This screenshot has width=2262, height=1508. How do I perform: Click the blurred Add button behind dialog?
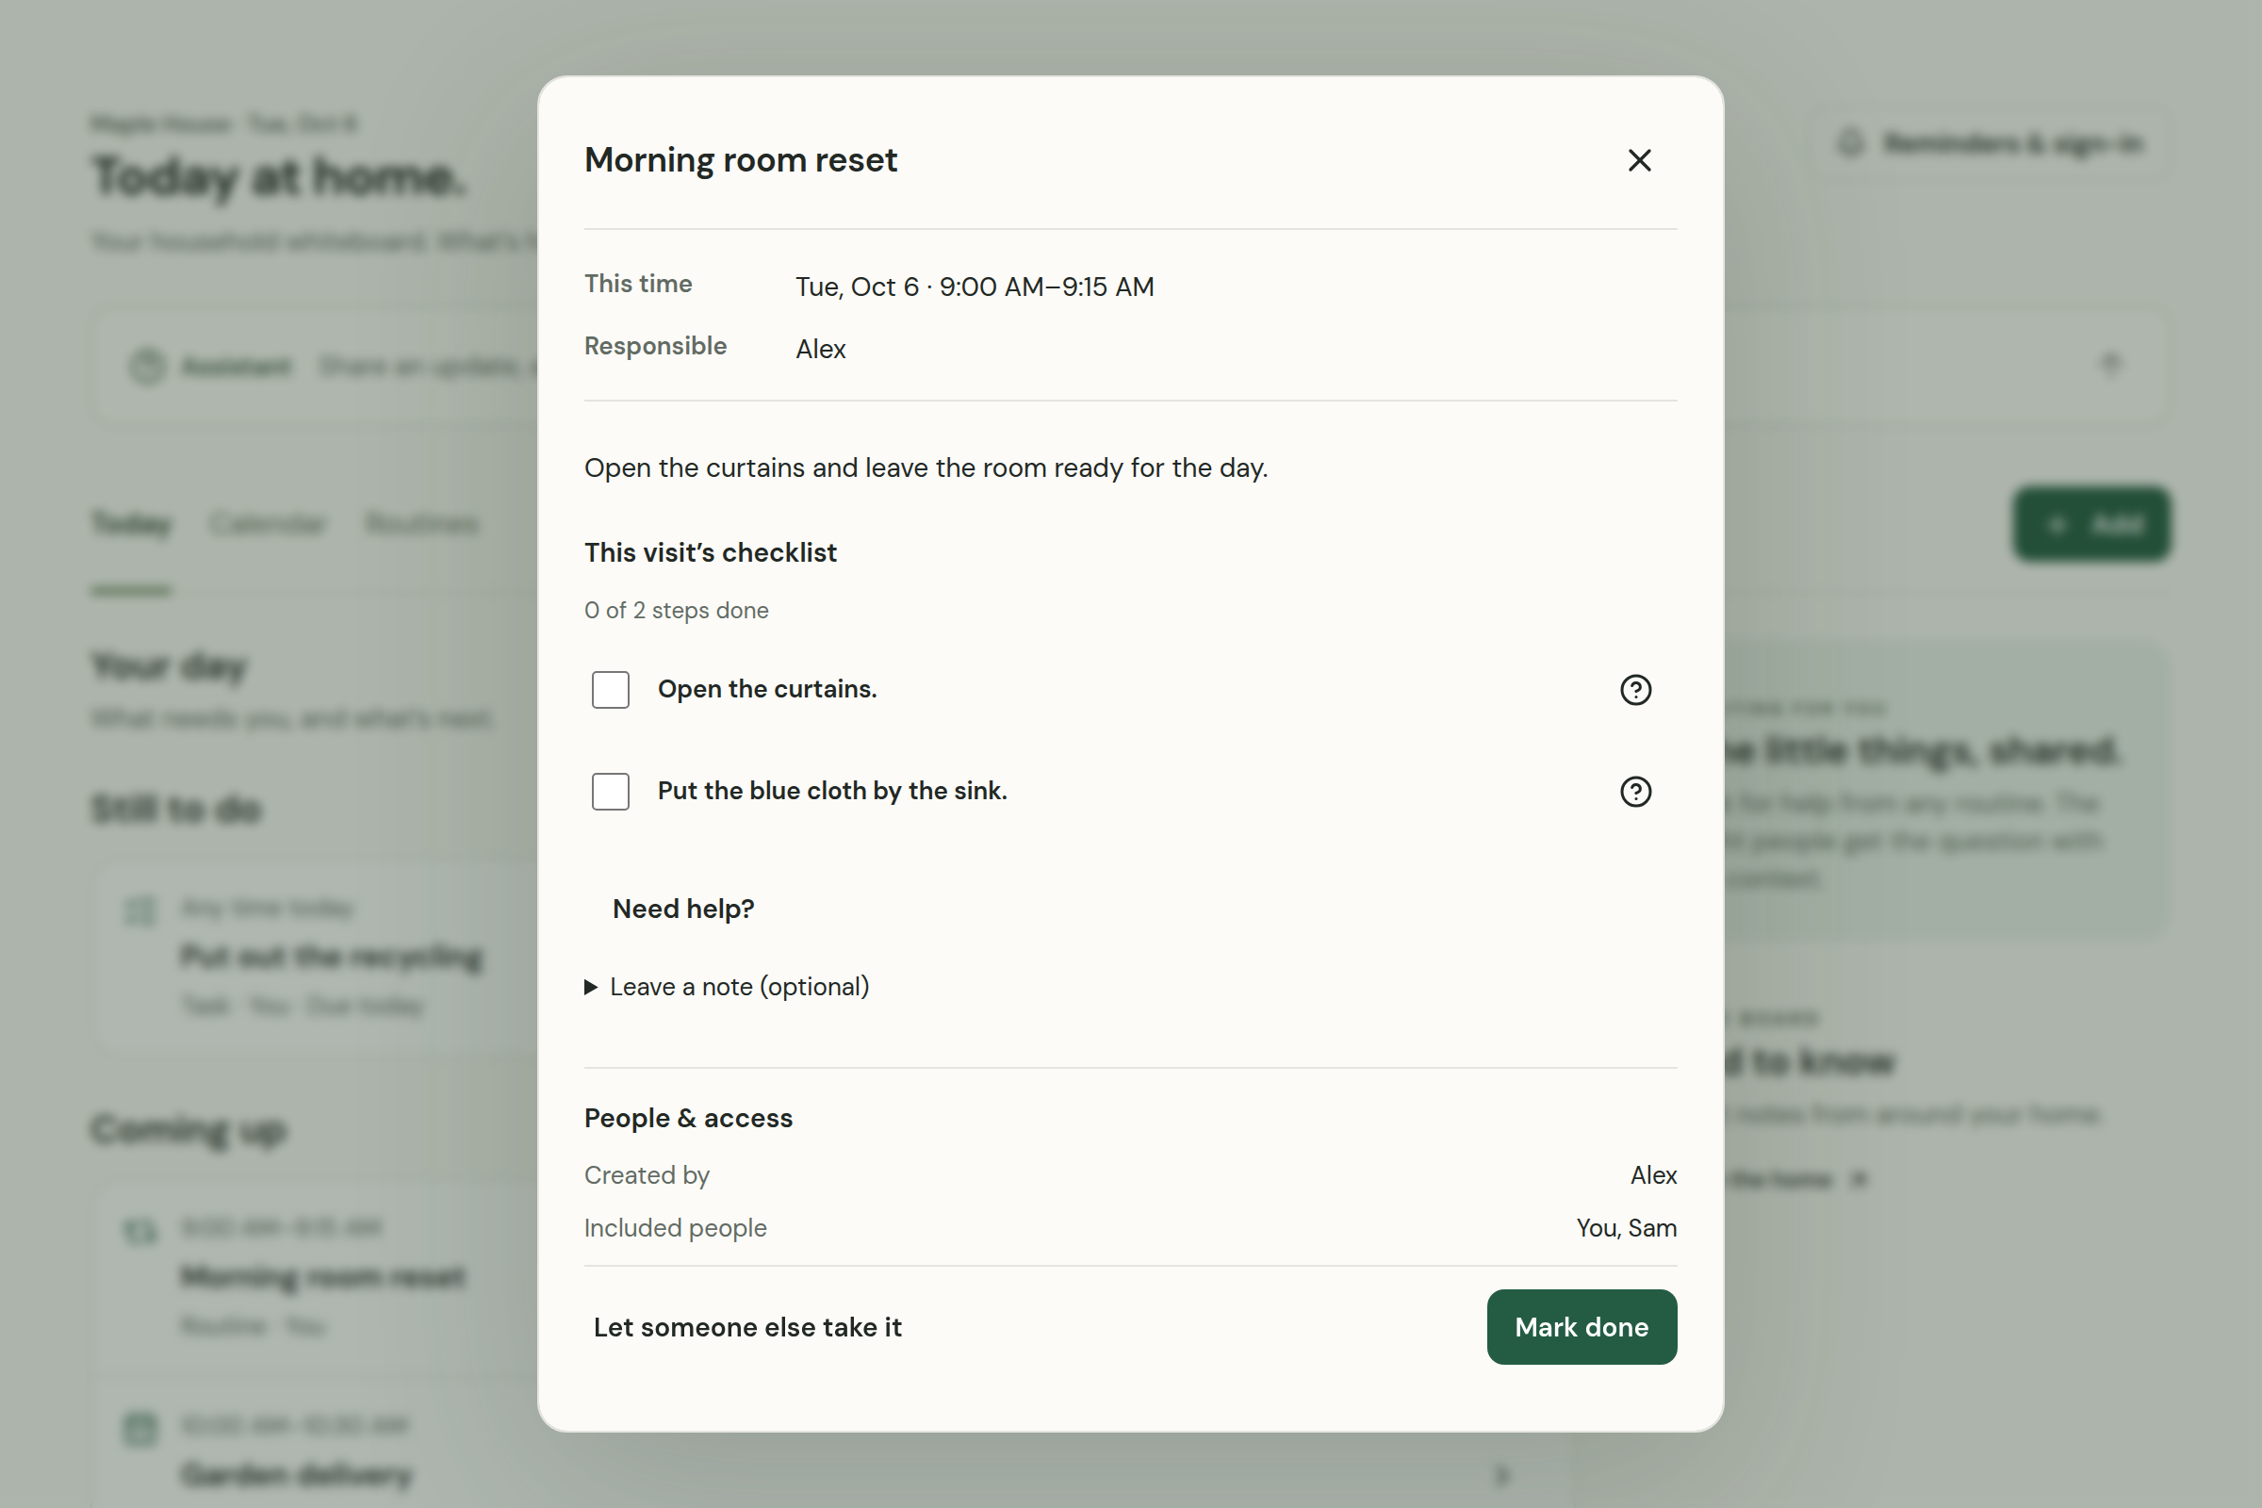2091,524
